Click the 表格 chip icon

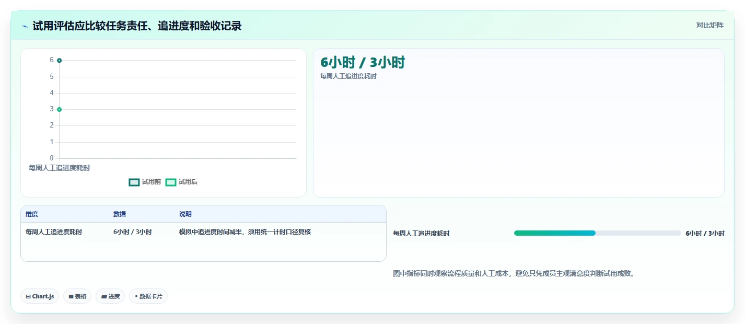tap(71, 296)
